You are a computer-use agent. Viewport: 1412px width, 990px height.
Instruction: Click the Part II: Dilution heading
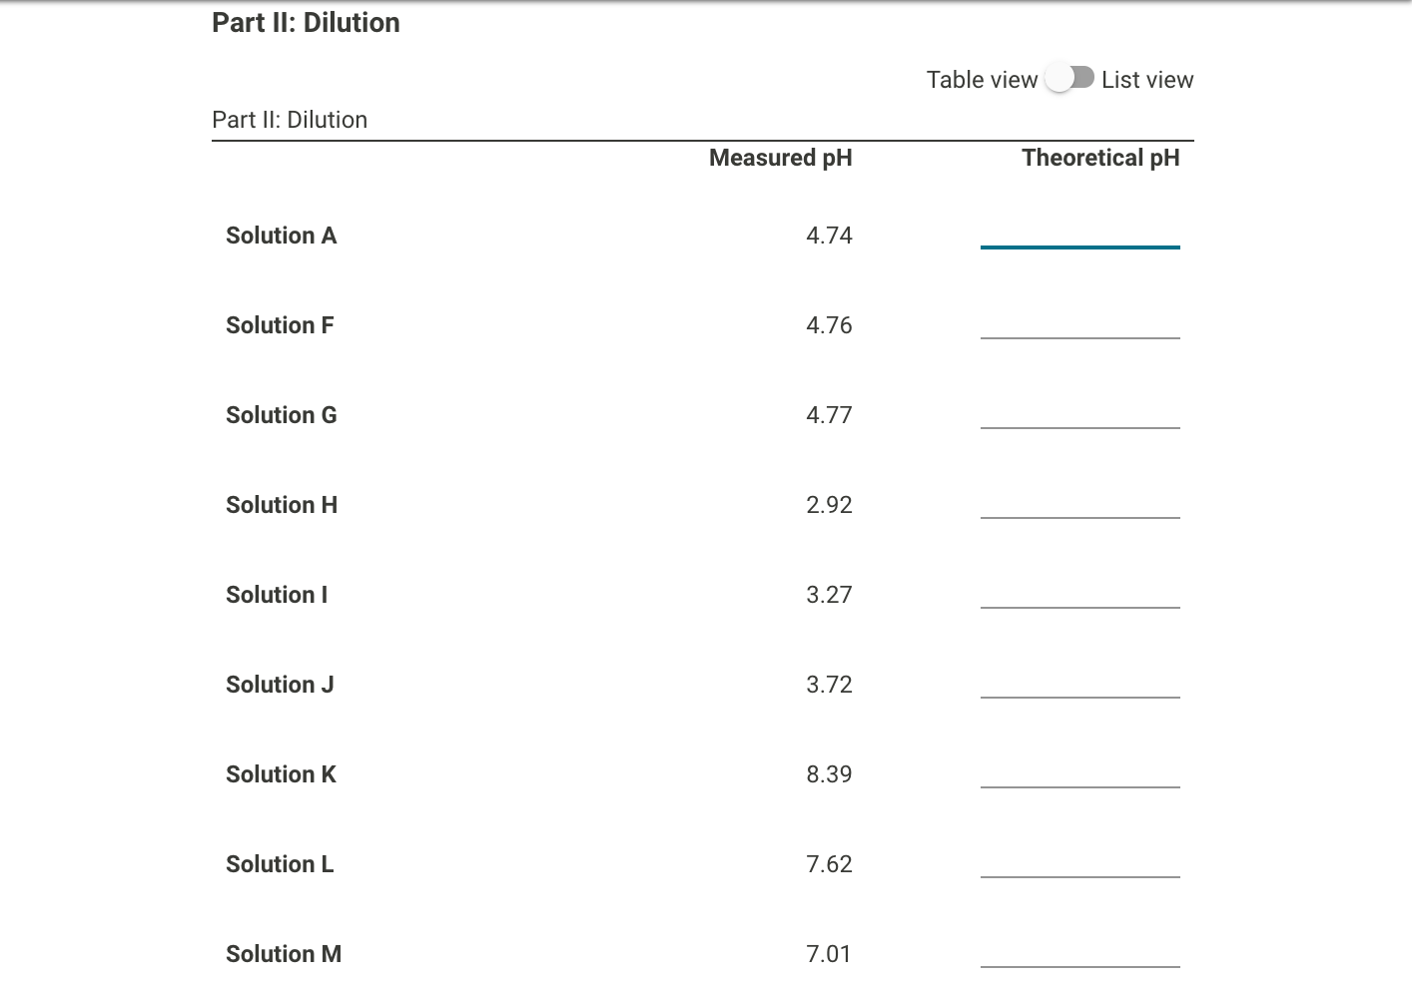tap(305, 22)
